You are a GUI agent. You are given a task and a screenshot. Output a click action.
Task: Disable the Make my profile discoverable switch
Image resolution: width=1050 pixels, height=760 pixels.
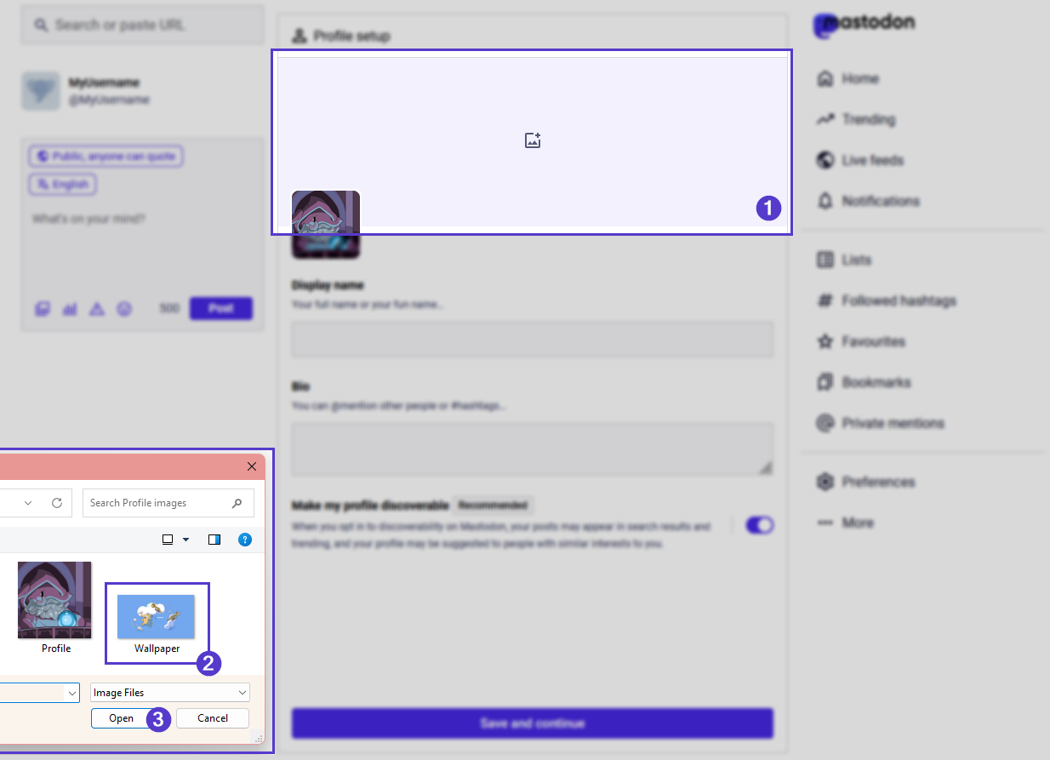pos(760,525)
